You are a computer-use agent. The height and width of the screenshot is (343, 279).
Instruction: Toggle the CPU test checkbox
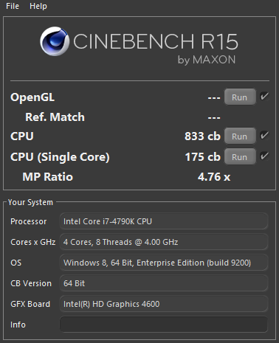click(x=264, y=135)
